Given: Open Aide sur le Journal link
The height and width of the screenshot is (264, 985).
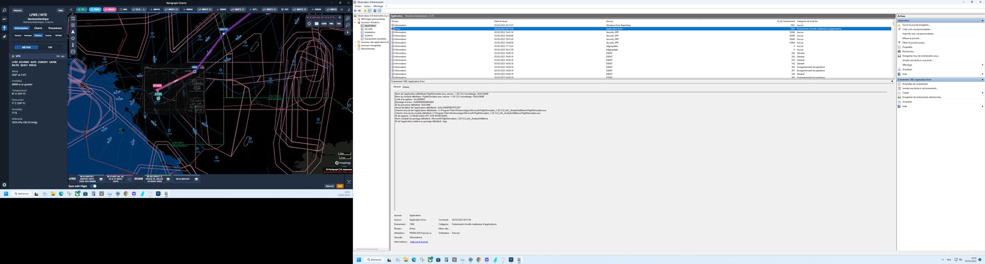Looking at the screenshot, I should (419, 241).
